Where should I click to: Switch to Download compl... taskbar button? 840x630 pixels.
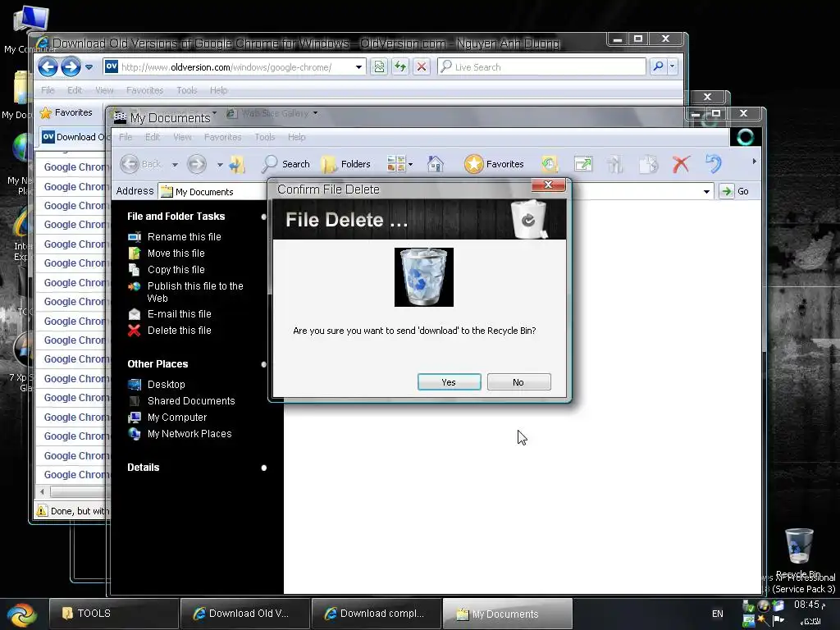click(376, 614)
